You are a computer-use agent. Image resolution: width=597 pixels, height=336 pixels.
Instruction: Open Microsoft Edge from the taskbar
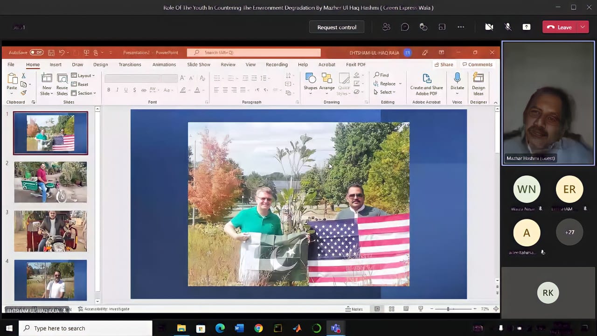tap(220, 329)
